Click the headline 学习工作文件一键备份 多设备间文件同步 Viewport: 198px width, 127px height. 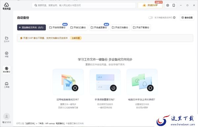click(x=105, y=60)
